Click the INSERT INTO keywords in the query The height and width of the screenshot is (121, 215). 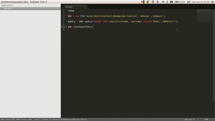coord(101,22)
